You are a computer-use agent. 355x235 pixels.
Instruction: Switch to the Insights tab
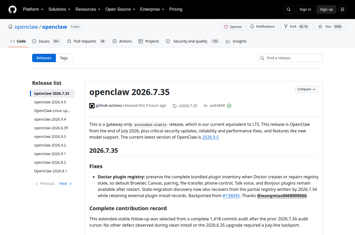click(x=236, y=41)
